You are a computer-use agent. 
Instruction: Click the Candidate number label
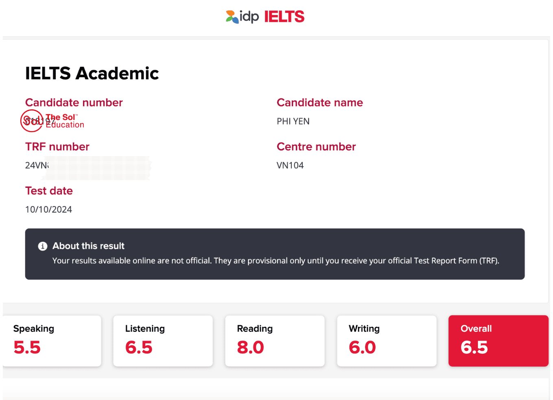click(74, 103)
